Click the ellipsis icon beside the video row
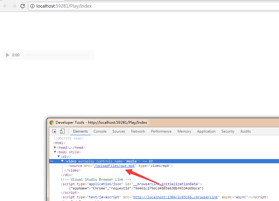279x201 pixels. [51, 161]
